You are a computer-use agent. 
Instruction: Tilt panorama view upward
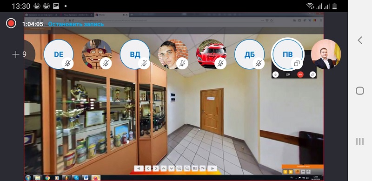[x=164, y=168]
